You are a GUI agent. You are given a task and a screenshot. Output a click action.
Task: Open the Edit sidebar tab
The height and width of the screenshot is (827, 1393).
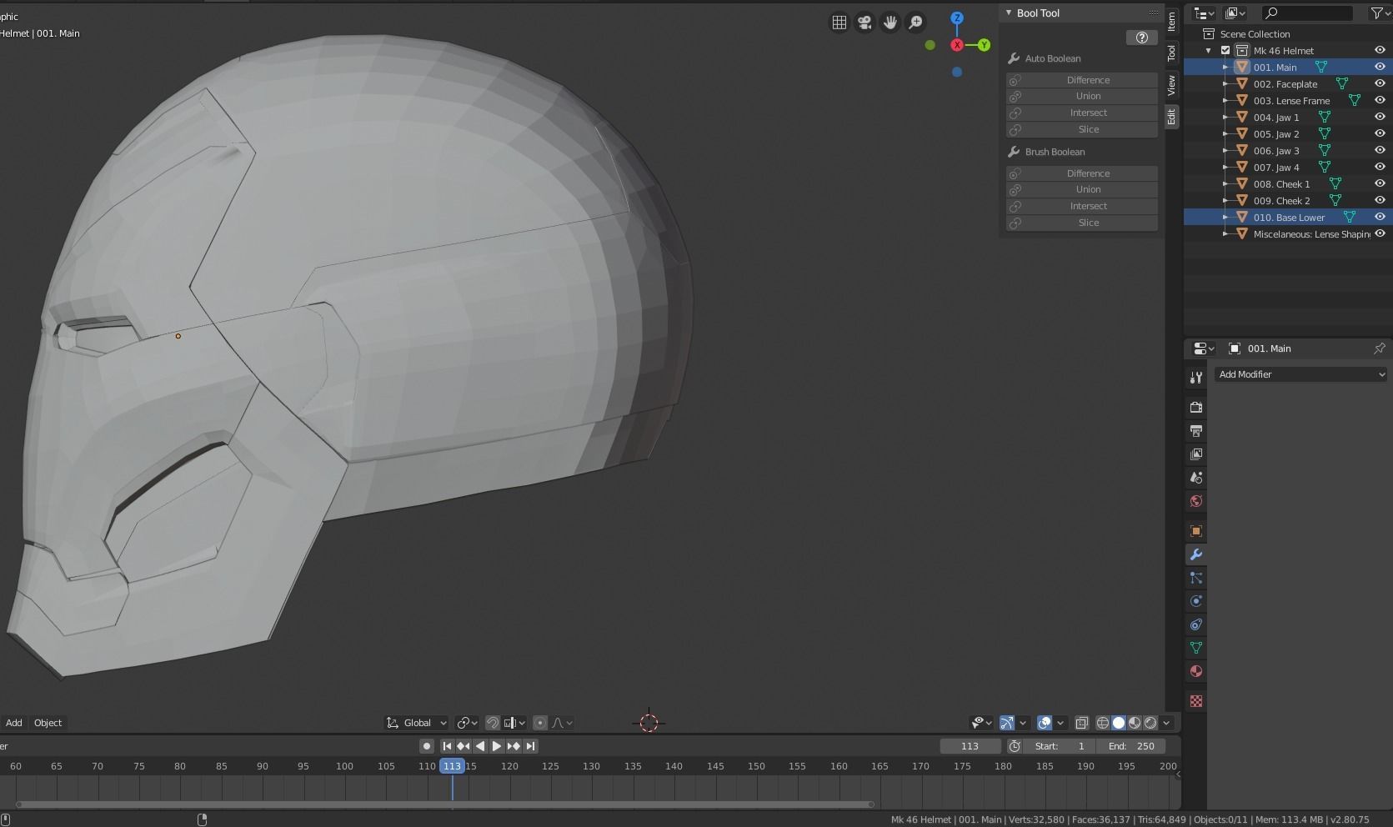pos(1171,117)
